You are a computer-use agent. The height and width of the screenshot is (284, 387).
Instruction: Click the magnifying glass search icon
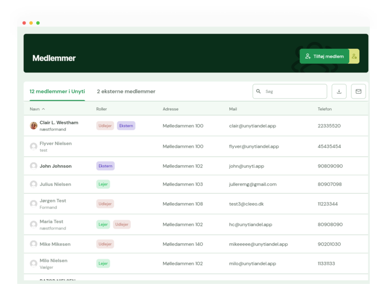tap(259, 91)
